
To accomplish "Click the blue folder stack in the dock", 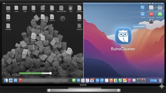I will (153, 81).
